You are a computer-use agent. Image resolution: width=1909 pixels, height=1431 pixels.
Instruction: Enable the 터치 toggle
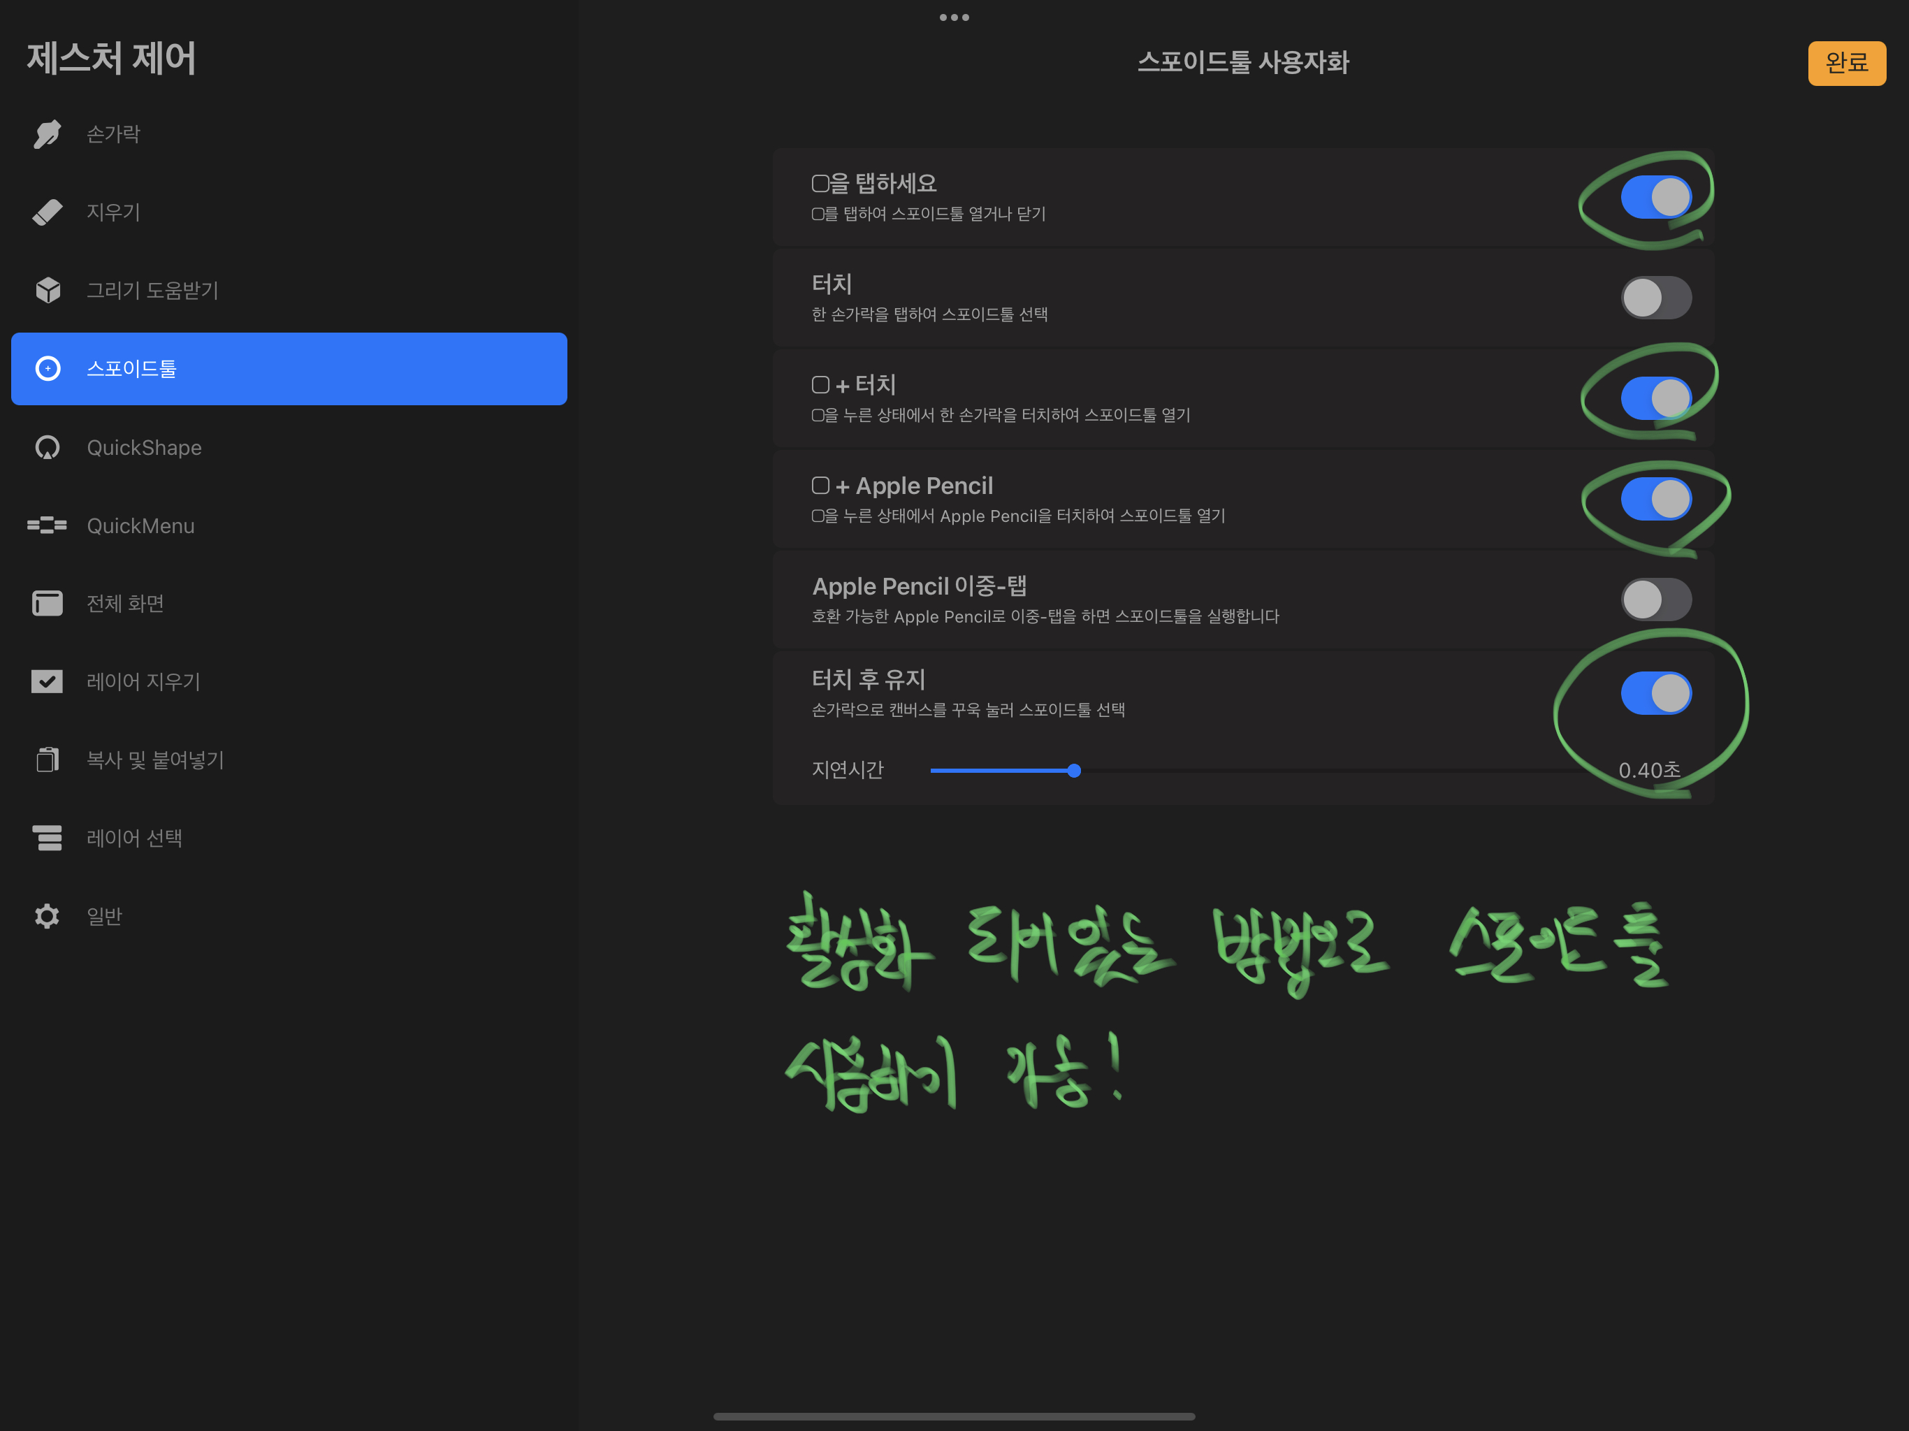(1655, 297)
